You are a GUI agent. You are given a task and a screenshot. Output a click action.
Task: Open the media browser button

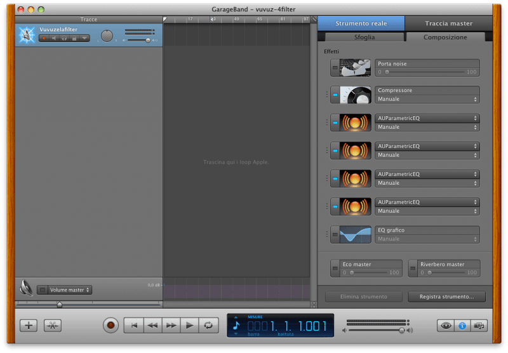tap(478, 325)
